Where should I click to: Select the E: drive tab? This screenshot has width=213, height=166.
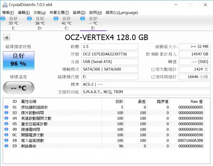(93, 23)
